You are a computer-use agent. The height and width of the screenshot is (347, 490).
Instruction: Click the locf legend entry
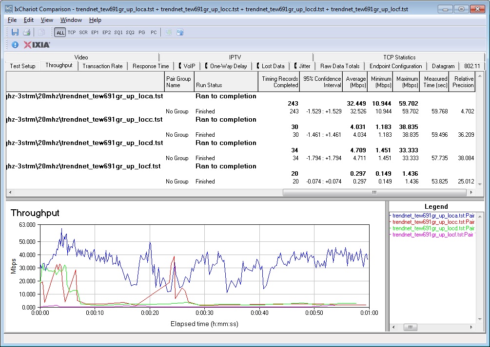point(433,235)
